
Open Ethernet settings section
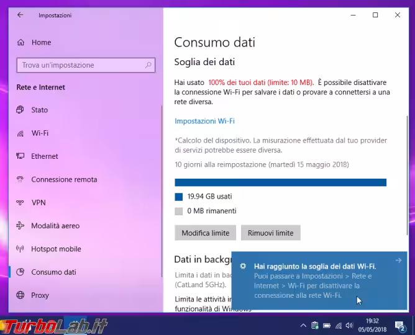(x=44, y=156)
